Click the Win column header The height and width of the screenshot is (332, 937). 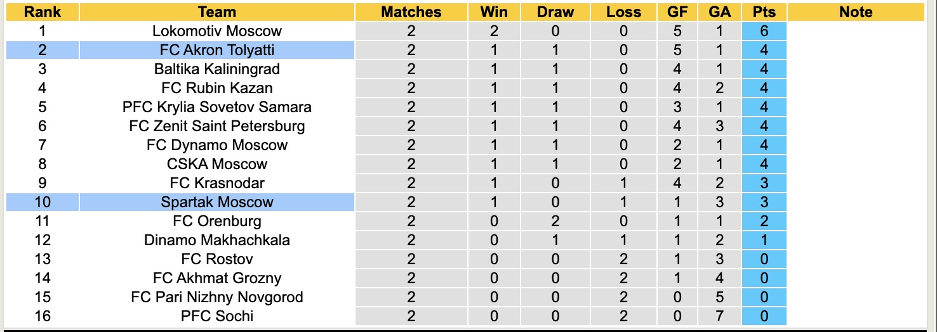(494, 12)
